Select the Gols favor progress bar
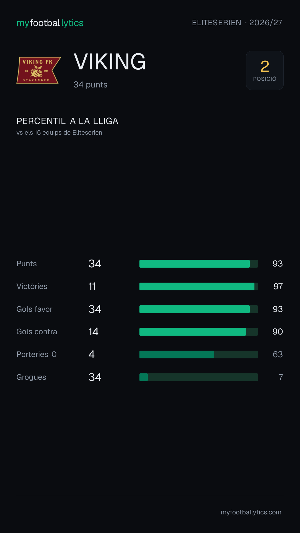 pyautogui.click(x=199, y=309)
